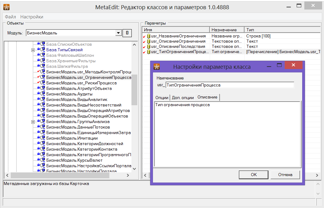
Task: Switch to the Опции tab
Action: coord(162,97)
